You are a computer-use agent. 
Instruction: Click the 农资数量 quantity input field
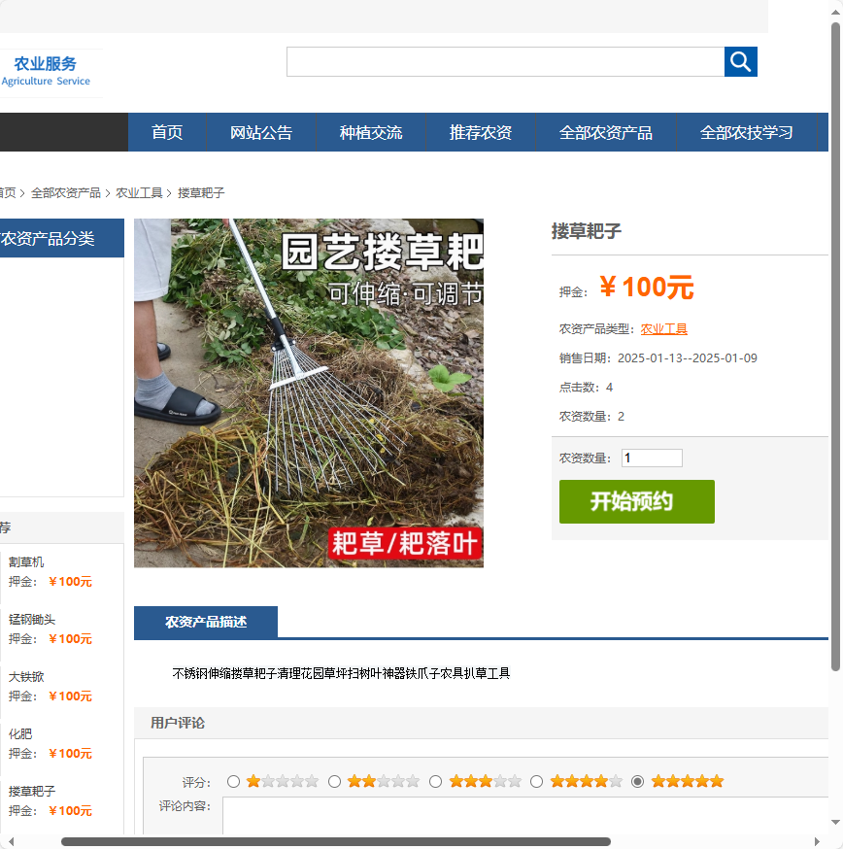[651, 457]
